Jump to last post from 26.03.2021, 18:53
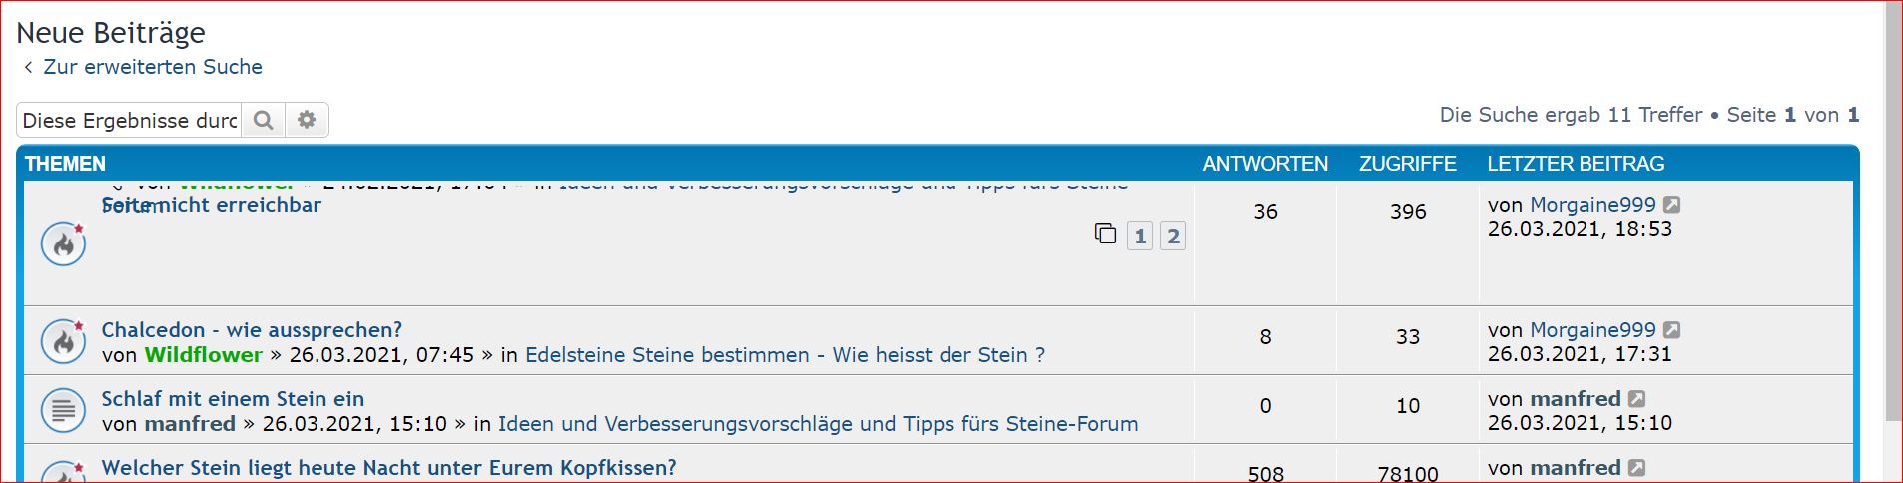The width and height of the screenshot is (1903, 483). pos(1672,205)
